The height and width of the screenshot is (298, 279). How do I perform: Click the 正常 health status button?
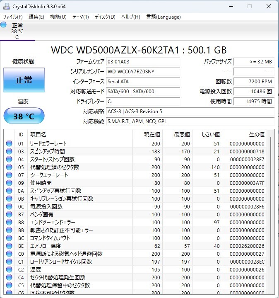(24, 80)
